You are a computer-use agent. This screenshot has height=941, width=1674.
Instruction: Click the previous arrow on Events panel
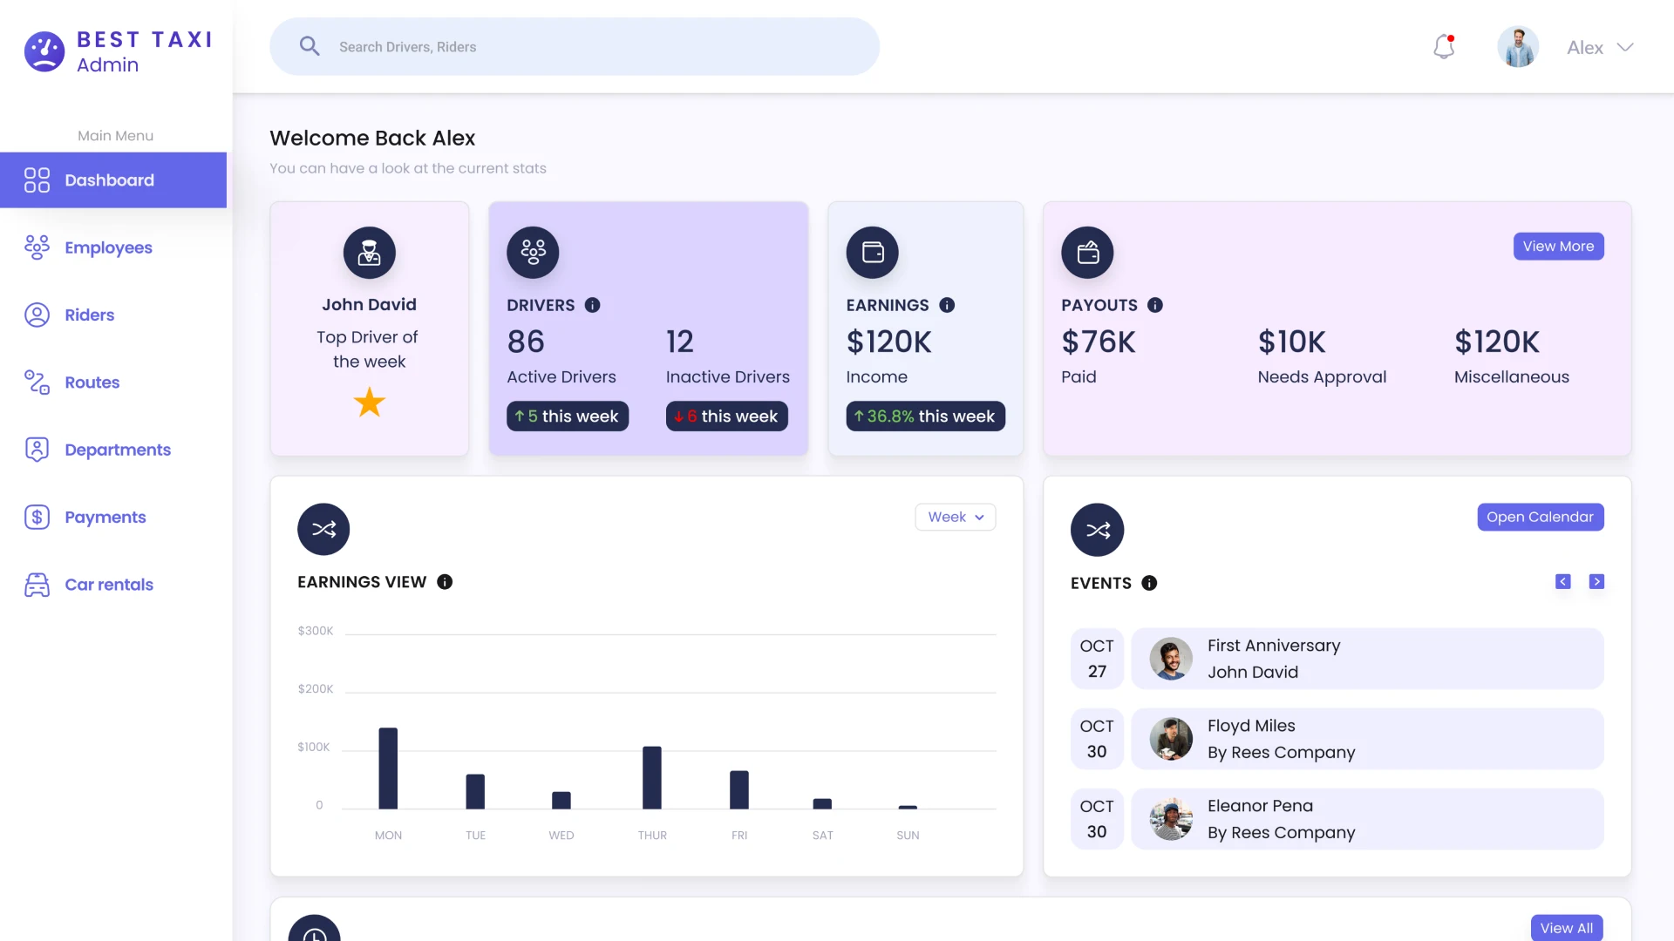[1562, 581]
